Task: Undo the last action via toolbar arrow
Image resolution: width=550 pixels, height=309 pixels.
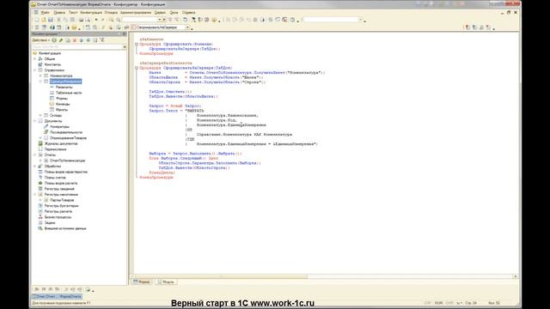Action: (96, 20)
